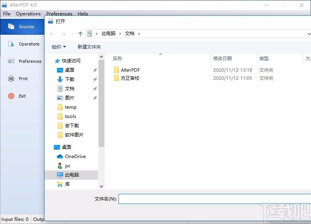The image size is (311, 224).
Task: Select 库 in the navigation pane
Action: (x=67, y=184)
